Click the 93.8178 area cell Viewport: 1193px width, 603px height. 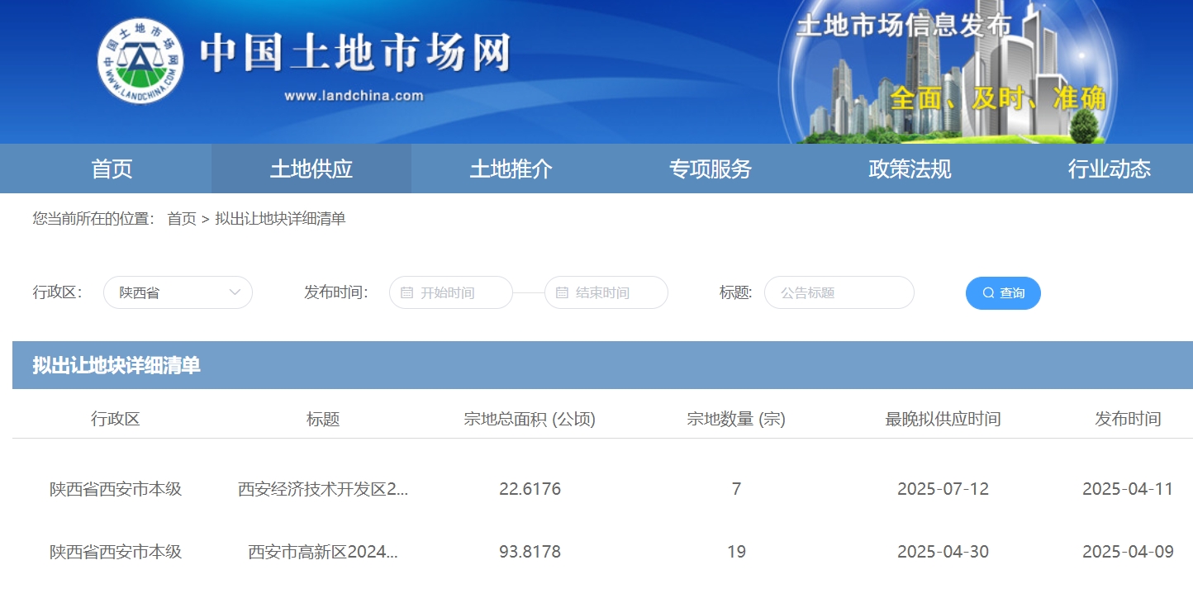(530, 552)
